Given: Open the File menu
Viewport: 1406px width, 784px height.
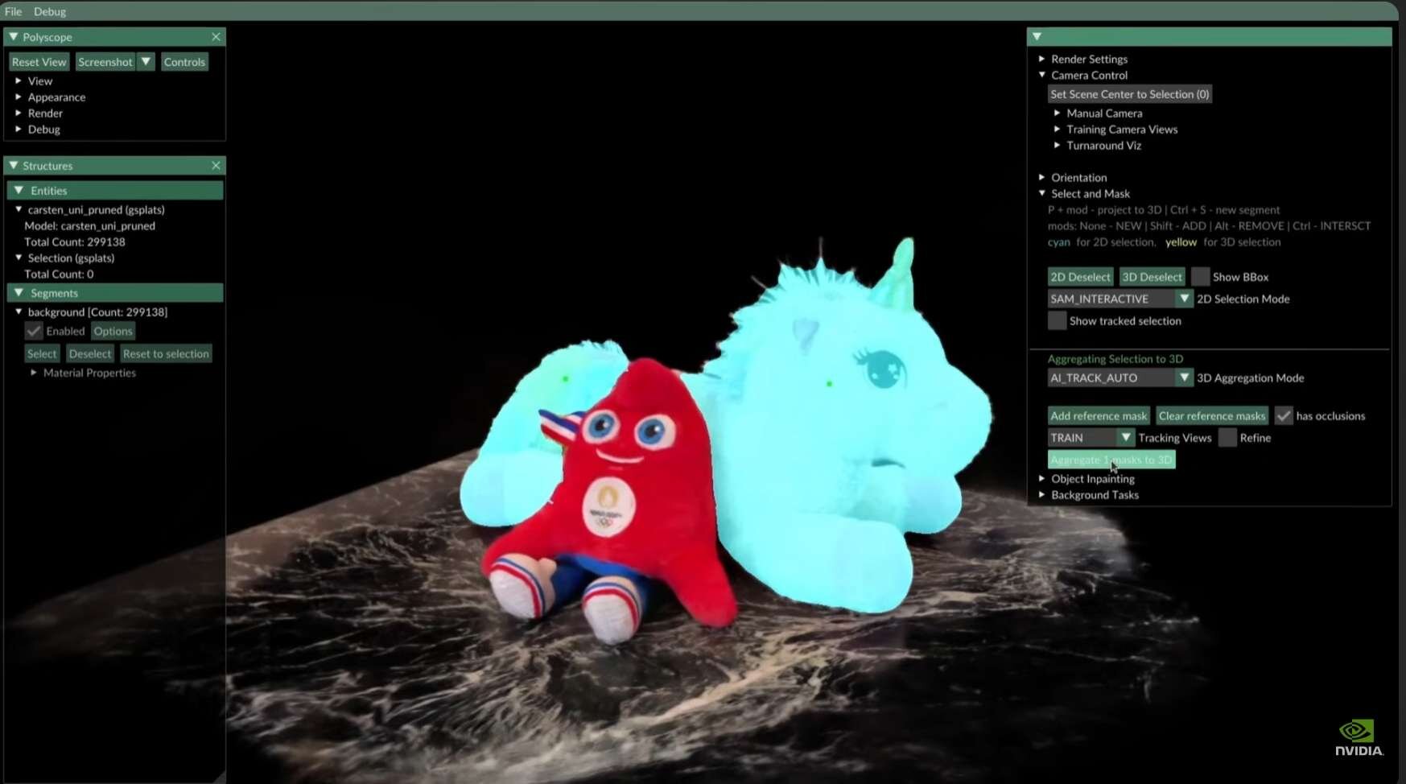Looking at the screenshot, I should [x=13, y=11].
